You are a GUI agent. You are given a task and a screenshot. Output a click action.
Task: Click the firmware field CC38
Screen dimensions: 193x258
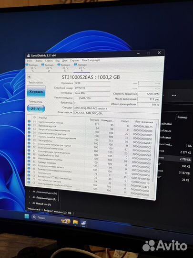click(x=92, y=83)
